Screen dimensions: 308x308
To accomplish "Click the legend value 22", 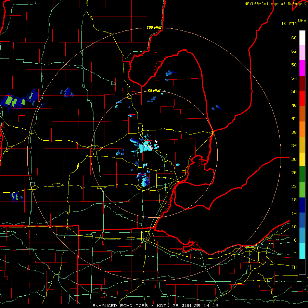I will [294, 186].
